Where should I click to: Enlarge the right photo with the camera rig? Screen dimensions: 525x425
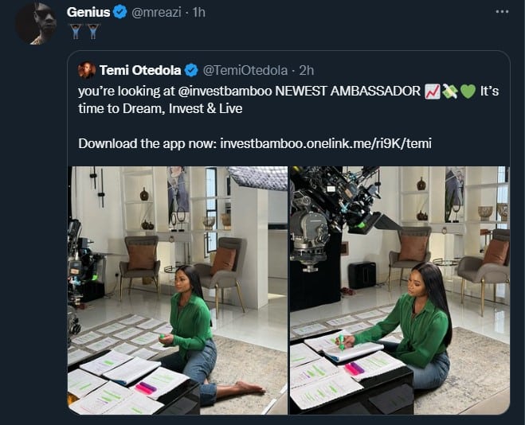tap(399, 290)
